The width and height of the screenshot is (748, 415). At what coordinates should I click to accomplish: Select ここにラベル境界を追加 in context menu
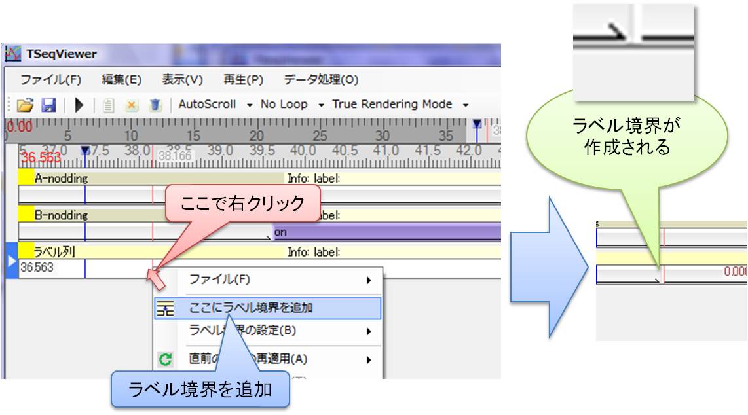[268, 308]
